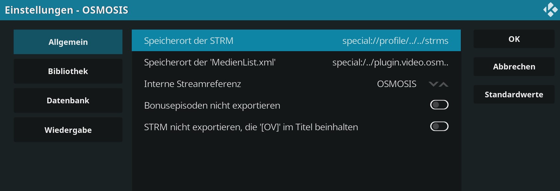The height and width of the screenshot is (191, 560).
Task: Toggle Bonusepisoden nicht exportieren switch
Action: [439, 105]
